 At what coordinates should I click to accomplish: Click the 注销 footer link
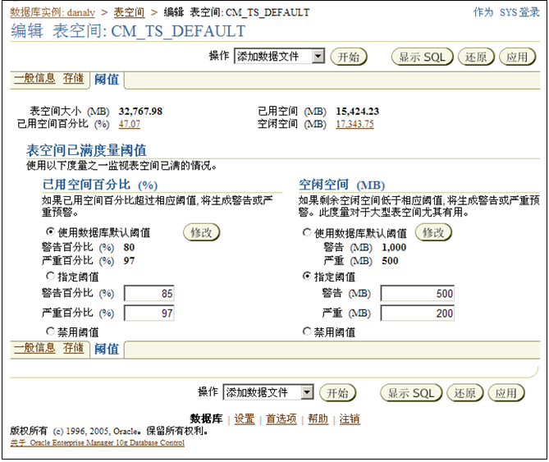350,419
